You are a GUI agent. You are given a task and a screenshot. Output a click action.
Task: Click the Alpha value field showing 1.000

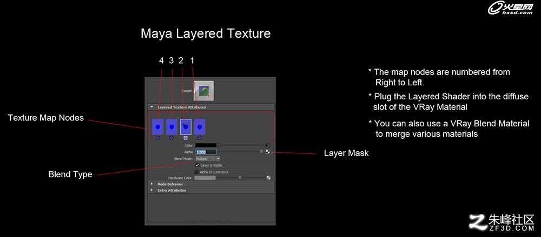click(x=206, y=152)
